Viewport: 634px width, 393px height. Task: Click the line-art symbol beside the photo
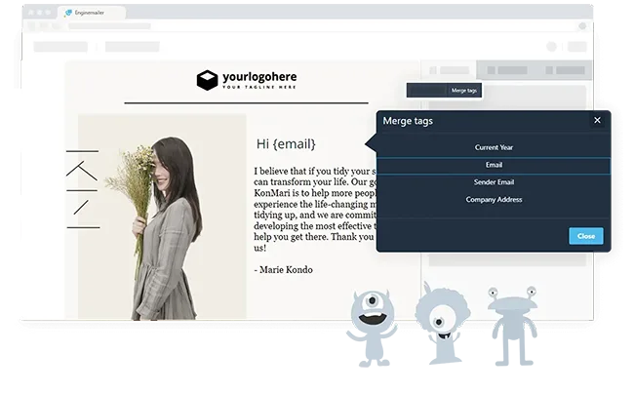point(82,188)
